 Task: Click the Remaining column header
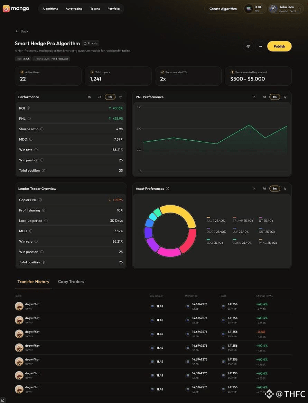[x=191, y=296]
